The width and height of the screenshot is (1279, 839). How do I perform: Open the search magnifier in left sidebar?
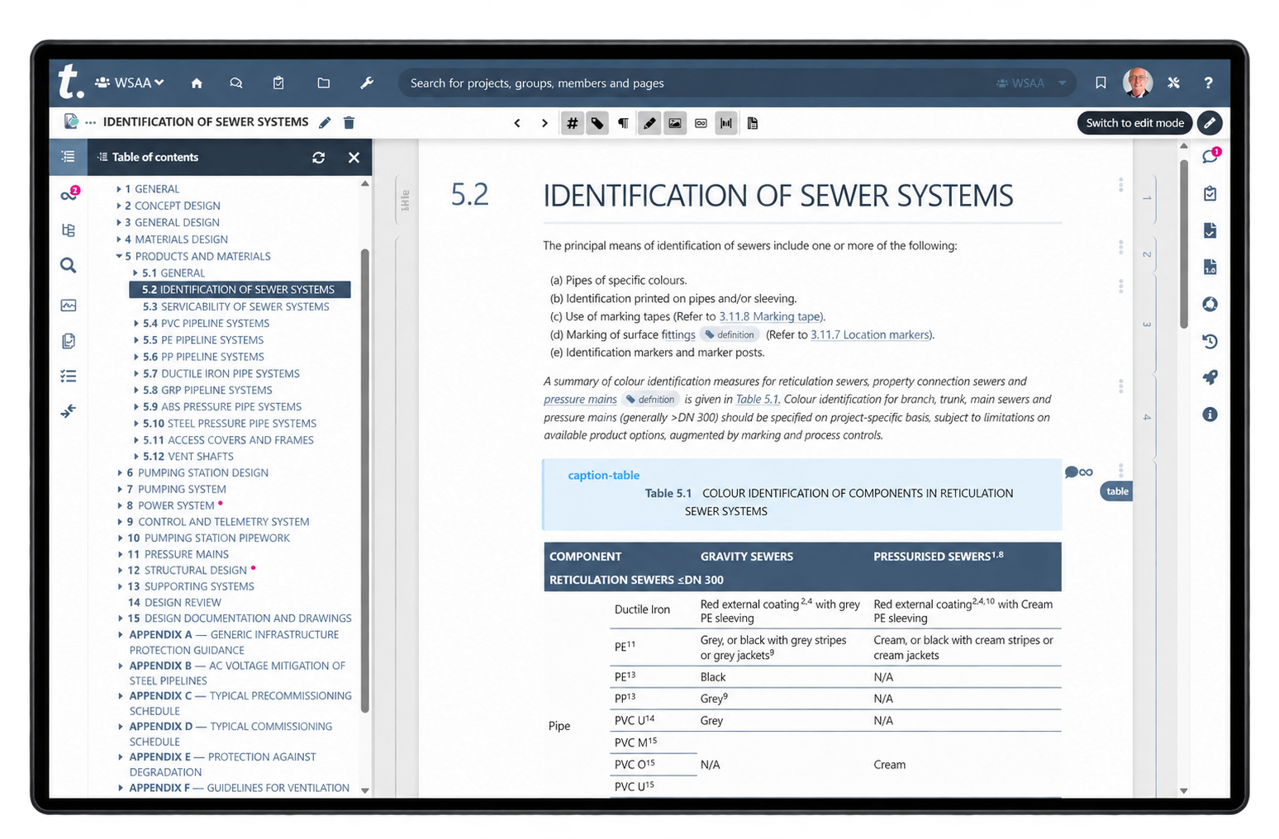pyautogui.click(x=69, y=265)
